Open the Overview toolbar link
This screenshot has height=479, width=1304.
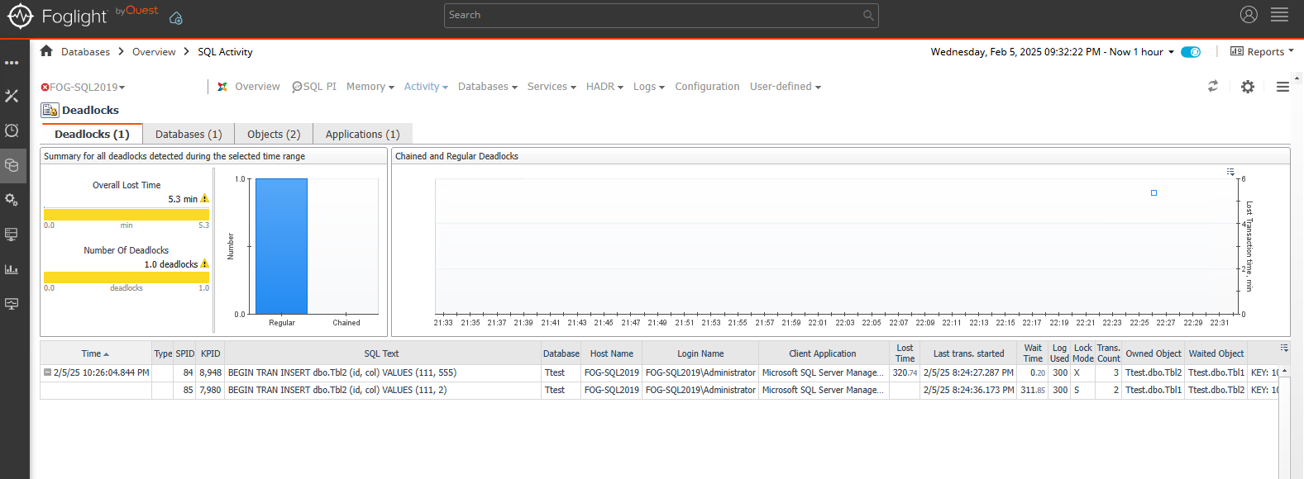point(257,87)
